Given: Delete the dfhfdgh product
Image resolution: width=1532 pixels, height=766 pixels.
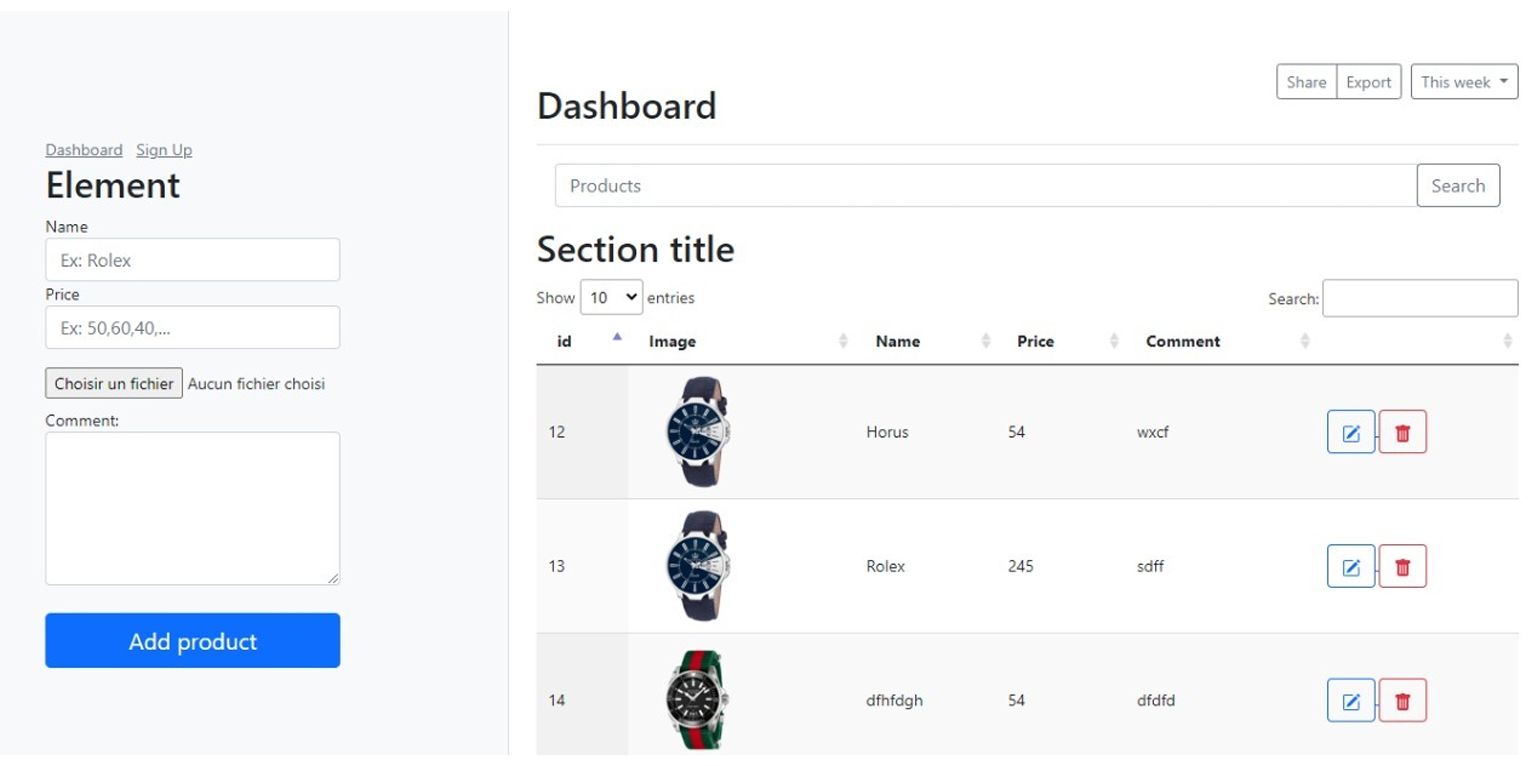Looking at the screenshot, I should [1402, 700].
